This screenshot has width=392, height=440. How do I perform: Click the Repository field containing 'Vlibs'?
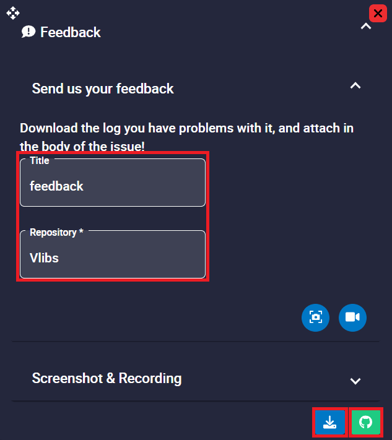pos(112,258)
